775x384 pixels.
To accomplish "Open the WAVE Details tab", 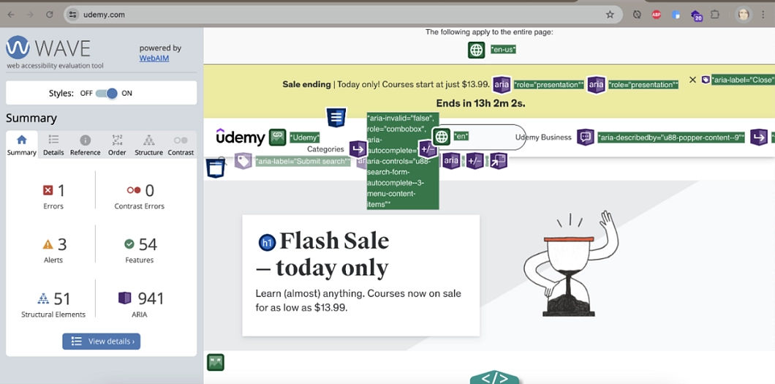I will pos(53,146).
